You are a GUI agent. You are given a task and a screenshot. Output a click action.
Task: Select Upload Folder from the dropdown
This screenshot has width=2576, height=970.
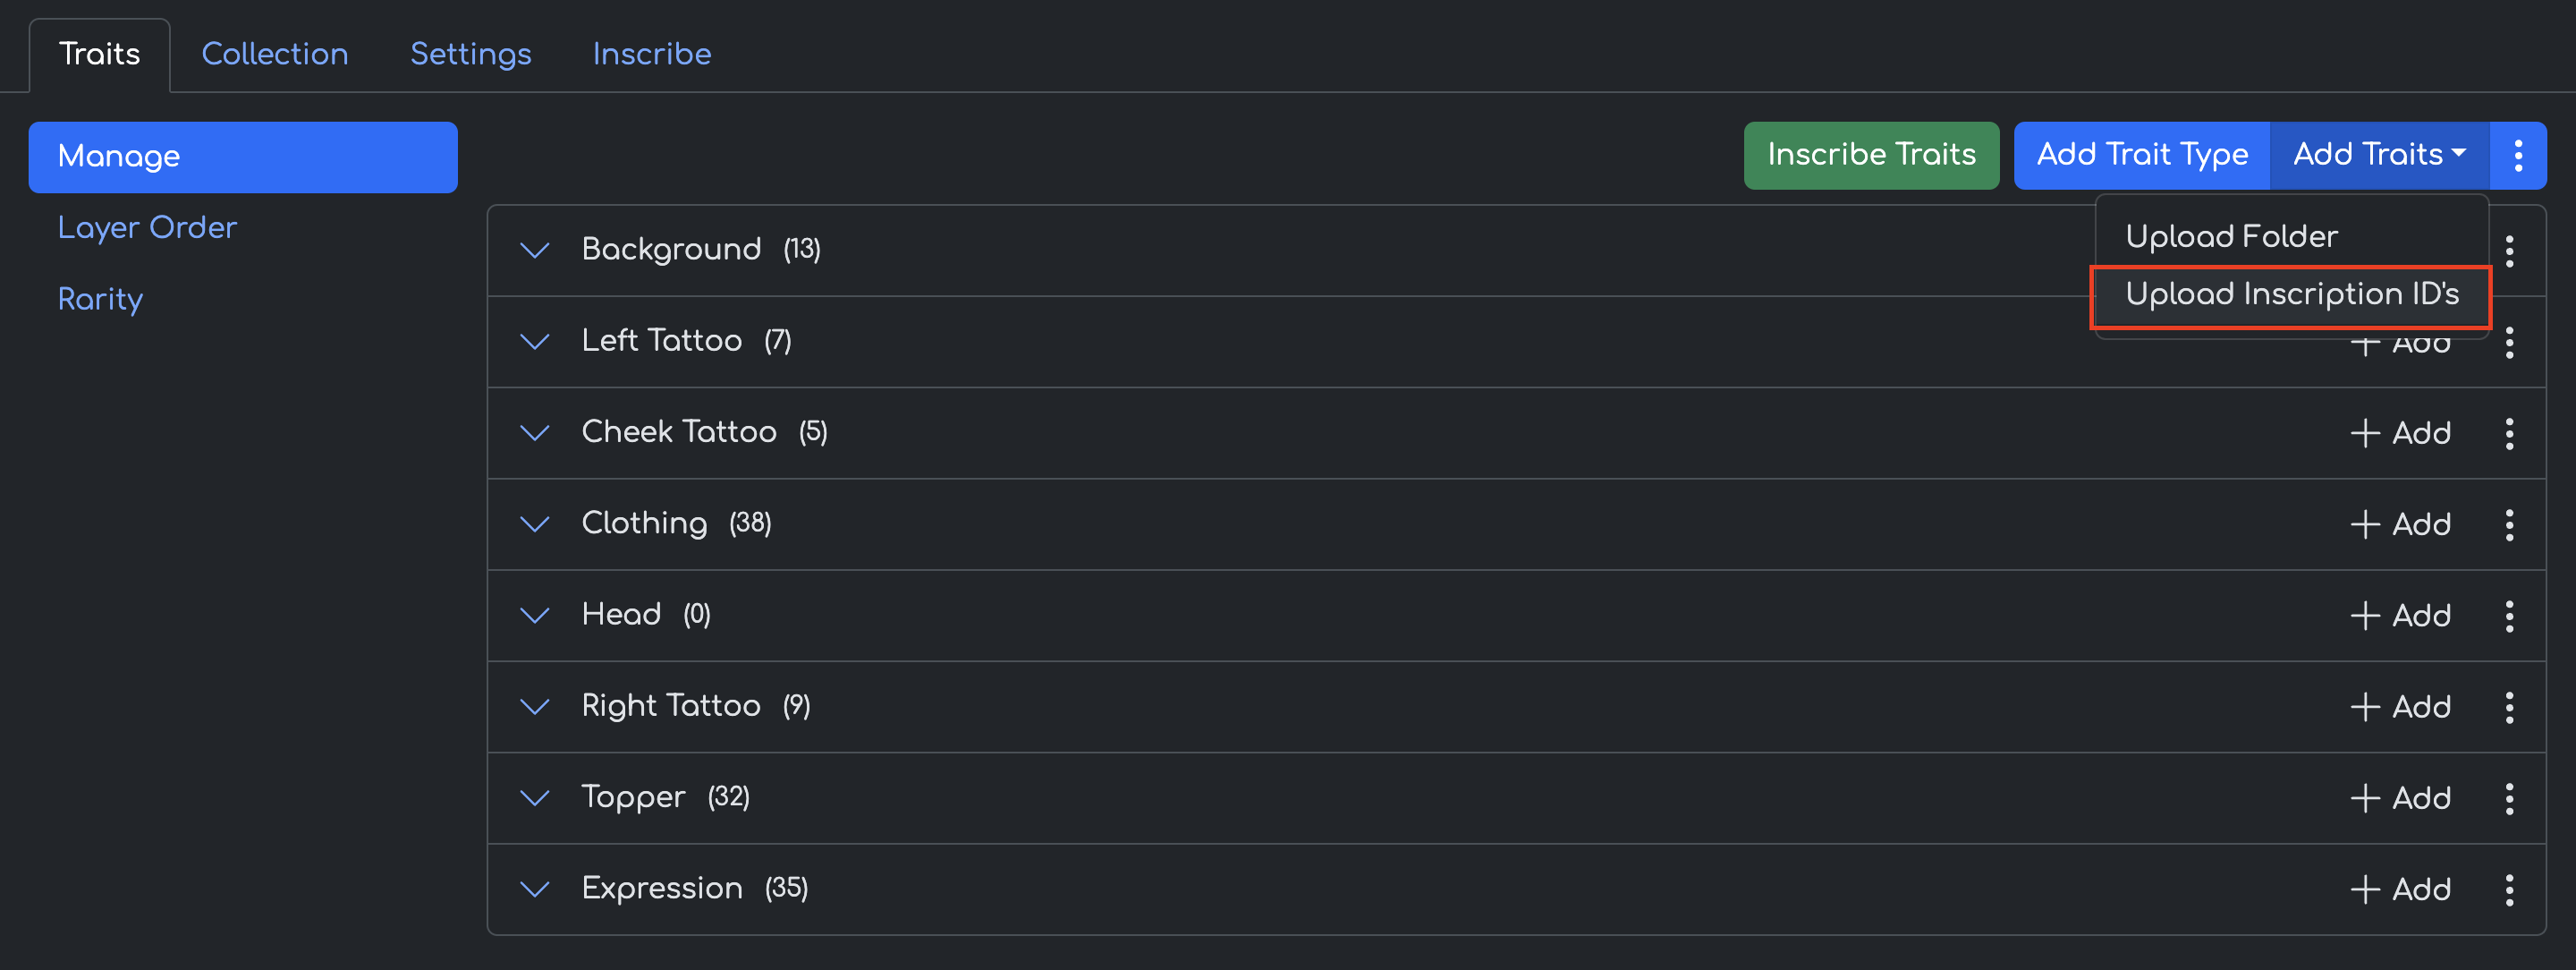click(x=2231, y=237)
